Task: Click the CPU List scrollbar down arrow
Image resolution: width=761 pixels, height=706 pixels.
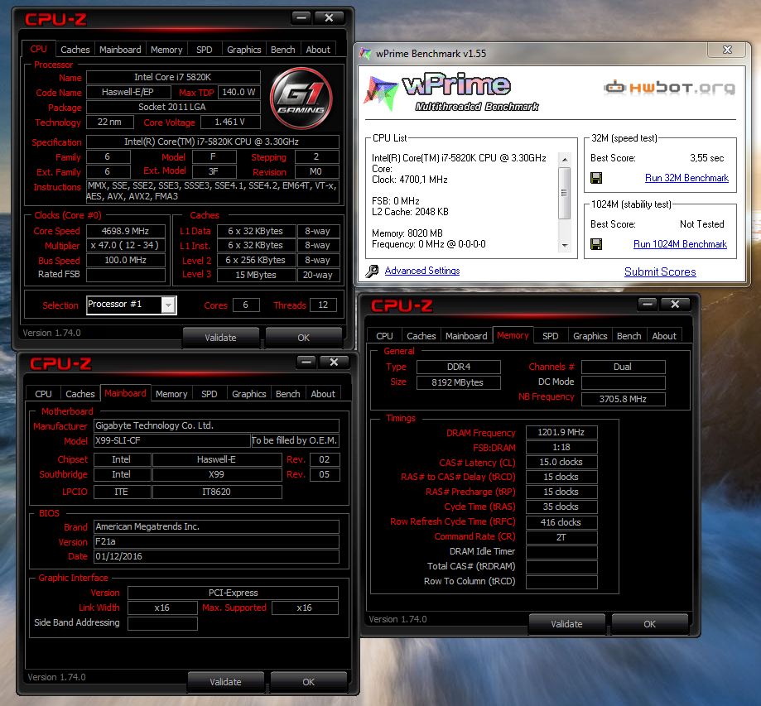Action: [x=565, y=246]
